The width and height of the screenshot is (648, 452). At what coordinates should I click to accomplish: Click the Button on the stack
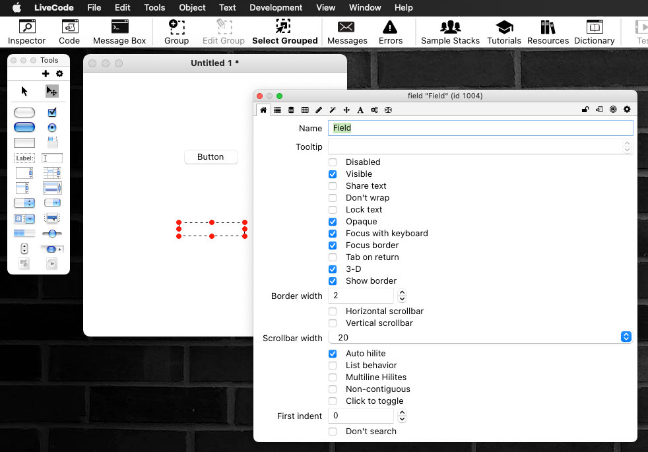[x=211, y=157]
